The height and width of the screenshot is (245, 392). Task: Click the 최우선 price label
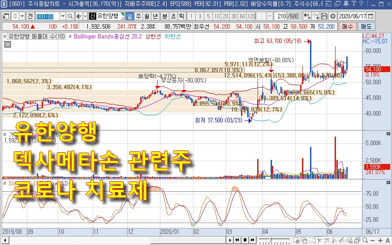201,26
